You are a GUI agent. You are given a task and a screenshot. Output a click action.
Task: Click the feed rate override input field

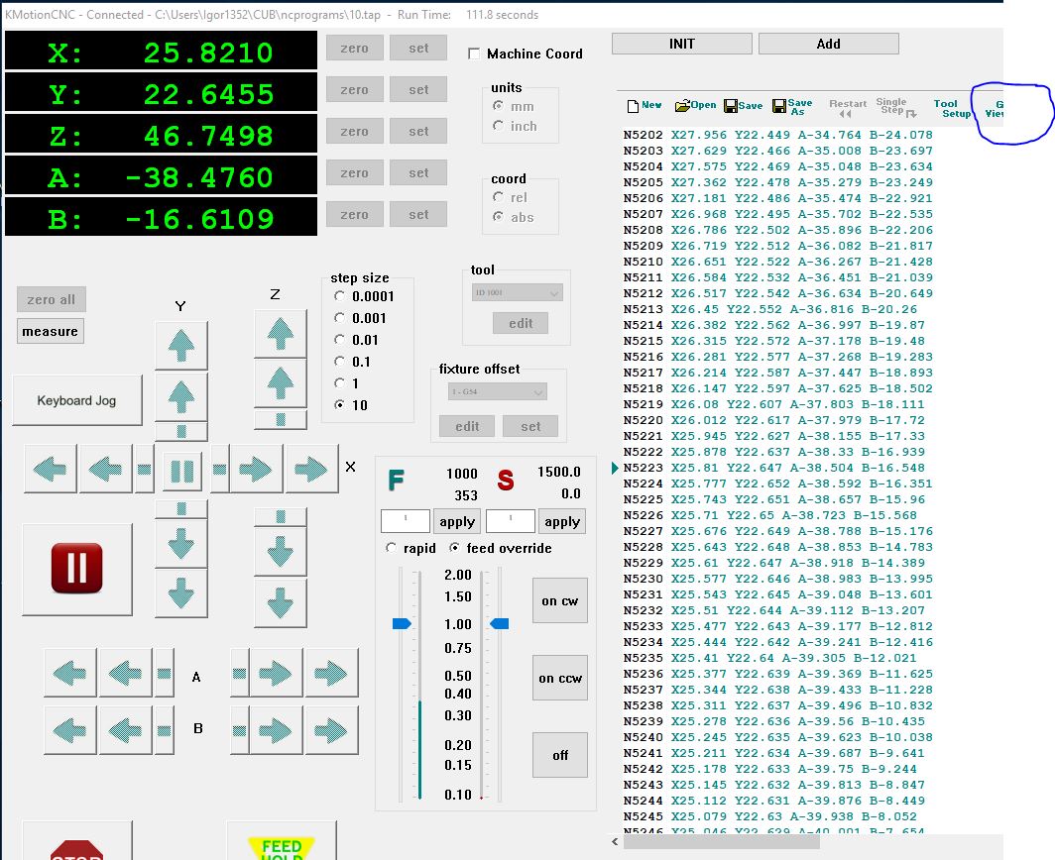pyautogui.click(x=406, y=521)
